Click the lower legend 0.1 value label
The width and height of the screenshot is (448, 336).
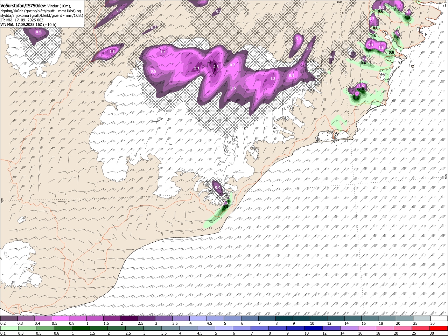3,333
